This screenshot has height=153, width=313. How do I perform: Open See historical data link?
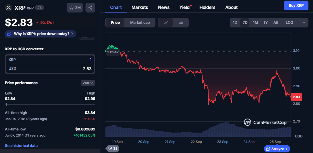click(21, 146)
